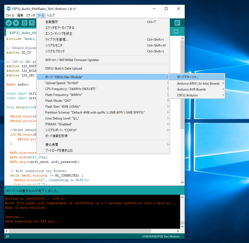Expand Flash Mode "QIO" submenu
Screen dimensions: 249x243
point(103,101)
